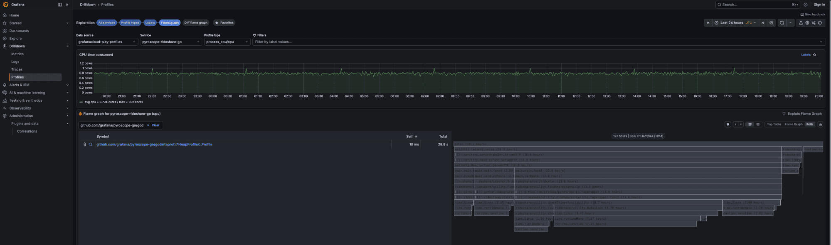Click the refresh icon
Screen dimensions: 831x245
(x=782, y=23)
